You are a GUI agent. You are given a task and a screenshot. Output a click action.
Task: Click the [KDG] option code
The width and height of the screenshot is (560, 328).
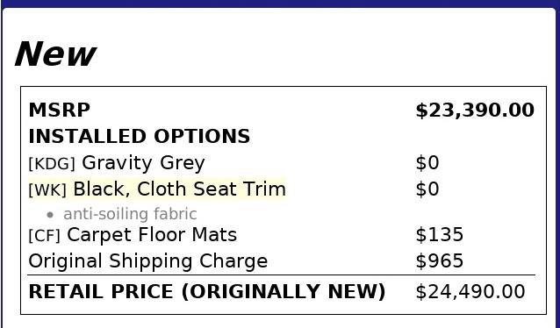[52, 164]
